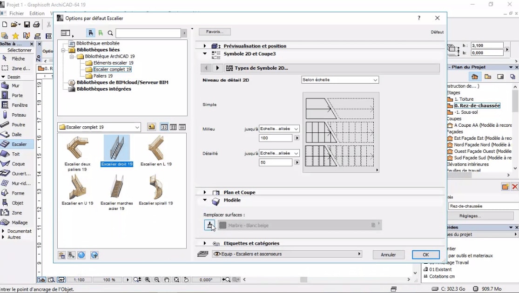Select the Maillage mesh tool

(x=19, y=222)
